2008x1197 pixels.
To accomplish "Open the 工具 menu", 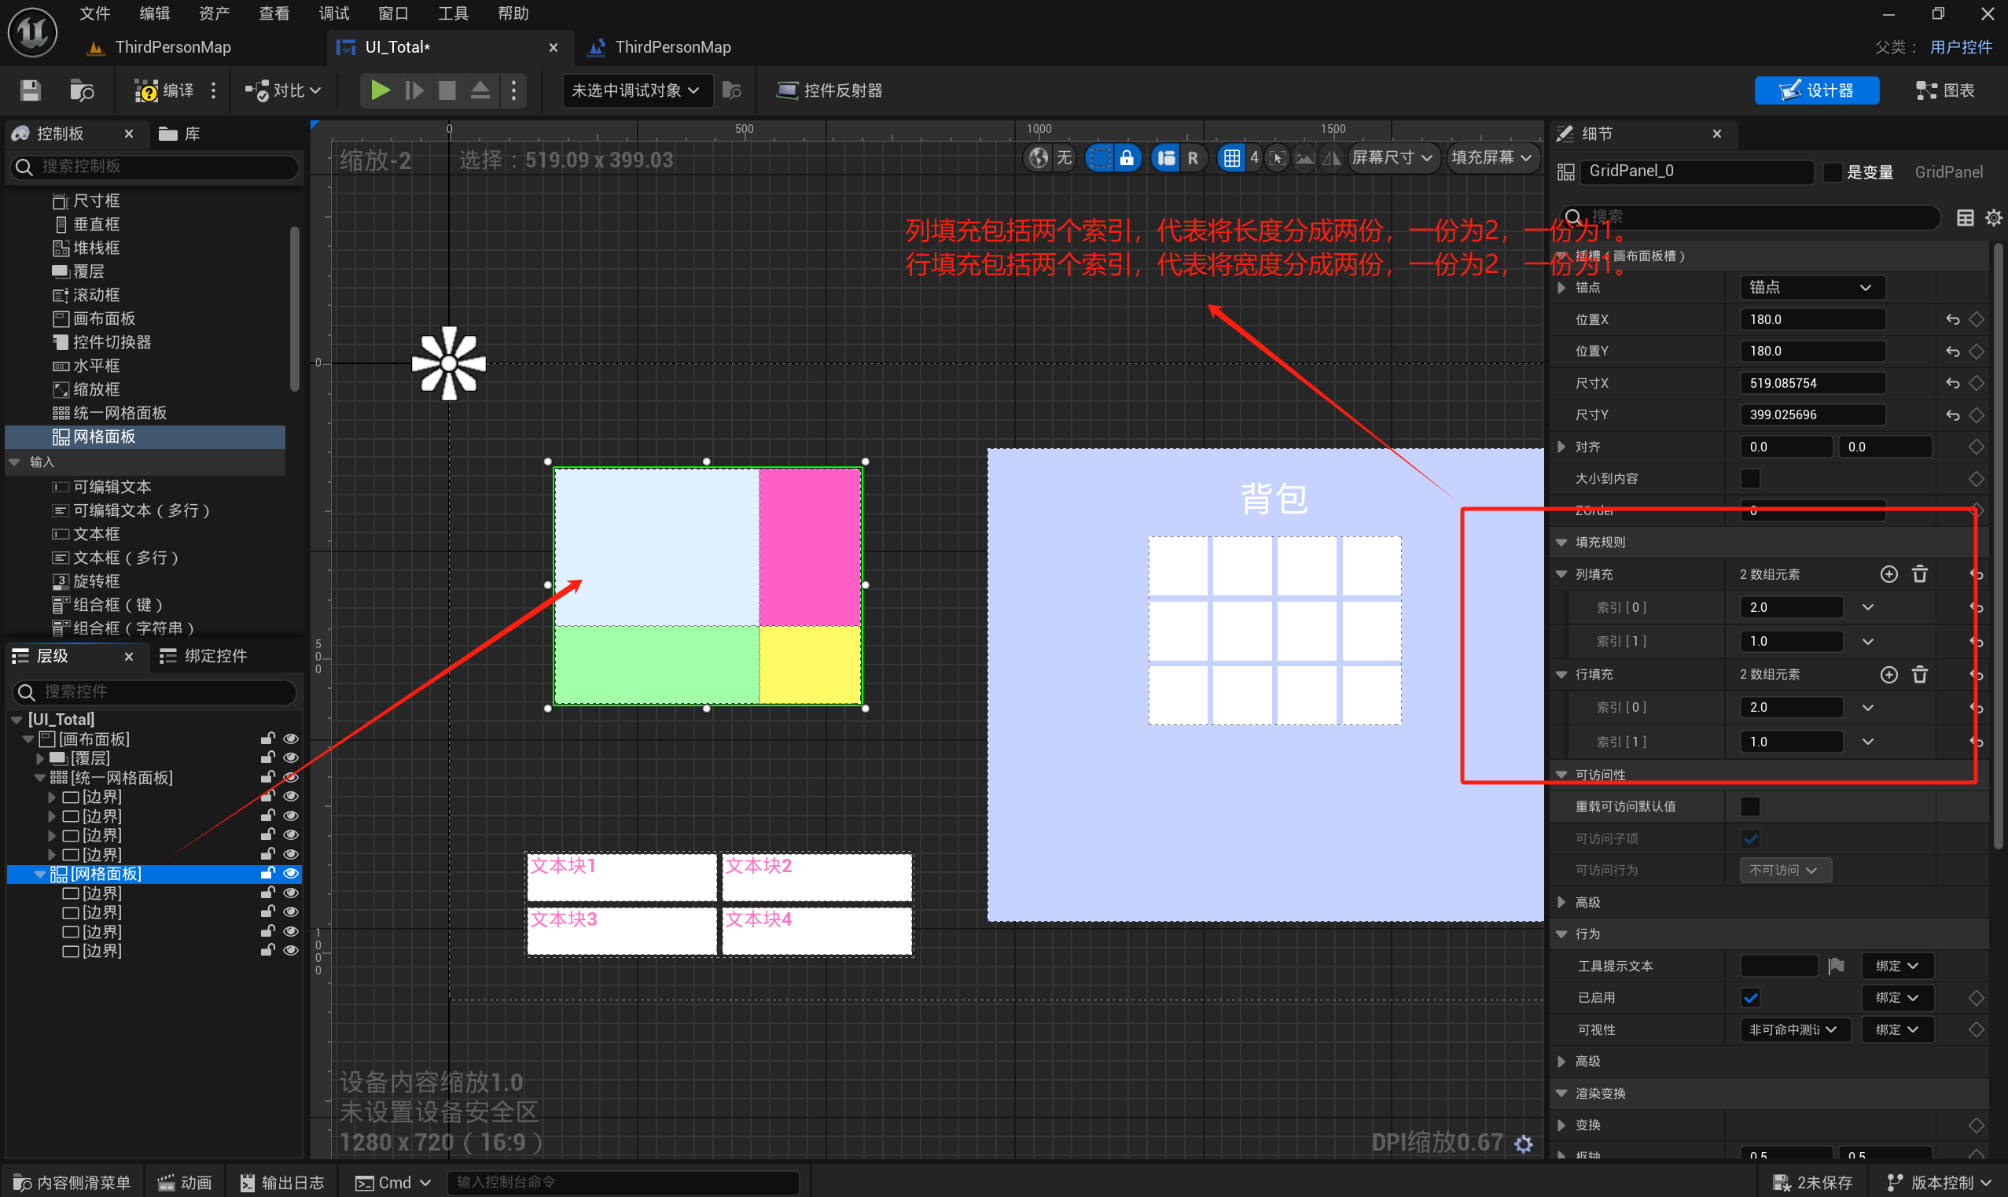I will (x=453, y=13).
